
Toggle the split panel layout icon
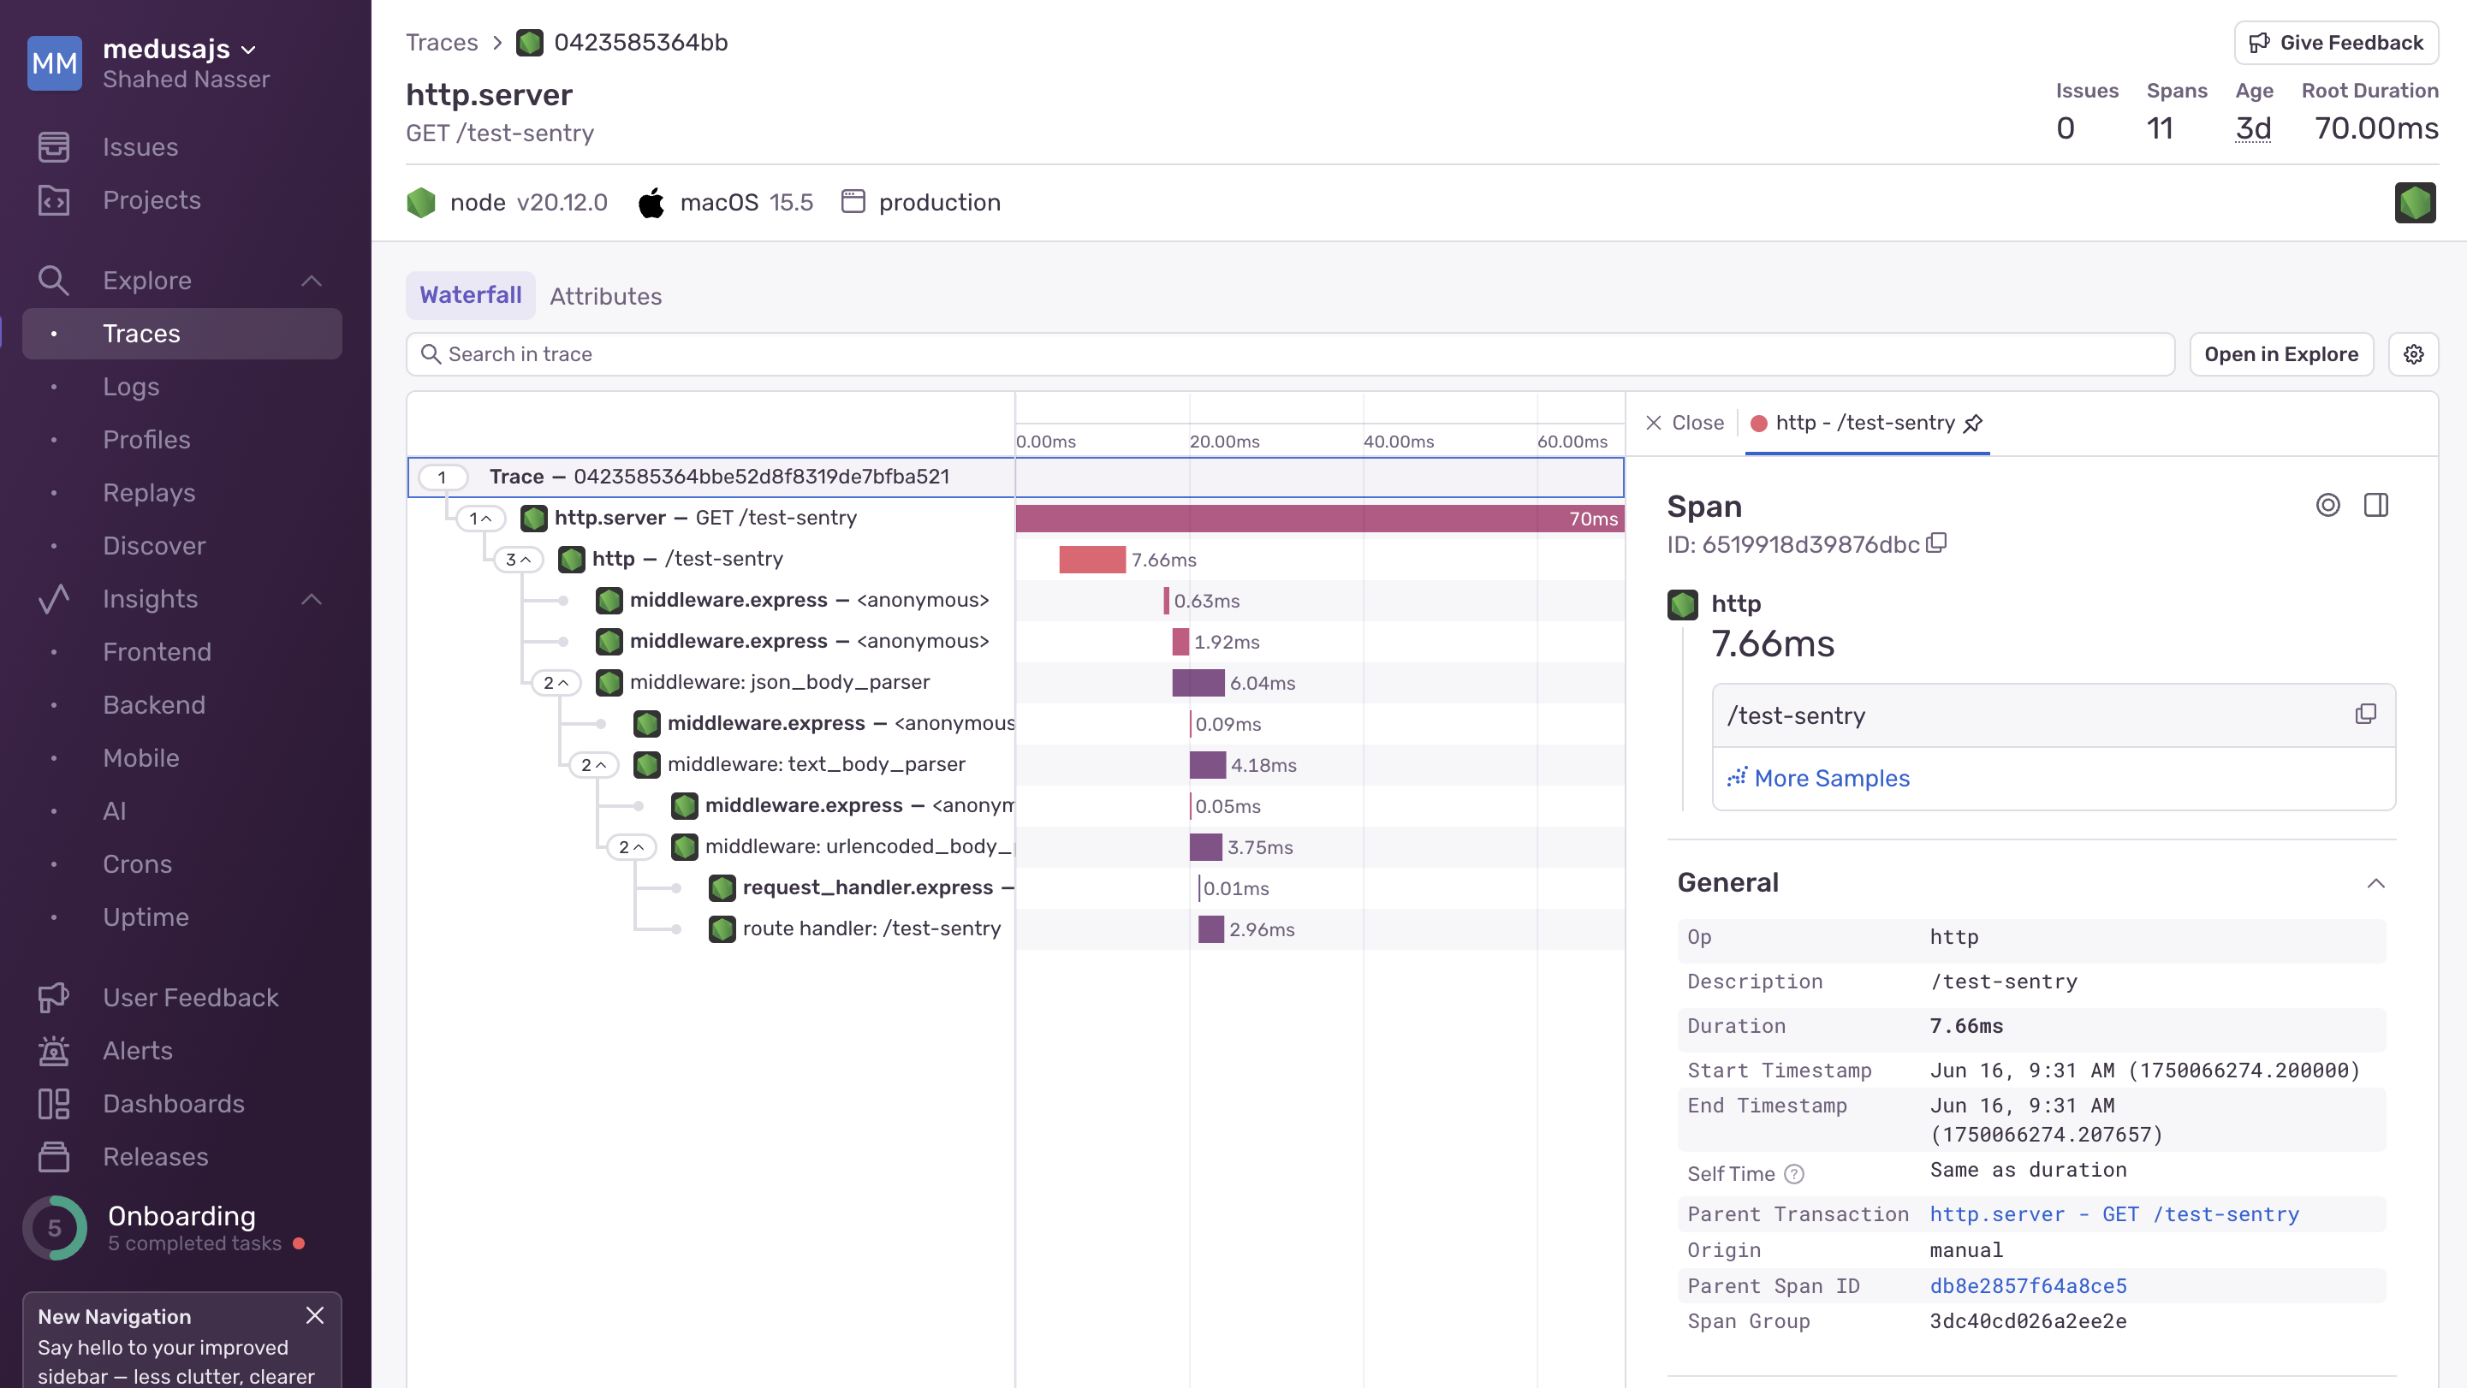pyautogui.click(x=2376, y=505)
